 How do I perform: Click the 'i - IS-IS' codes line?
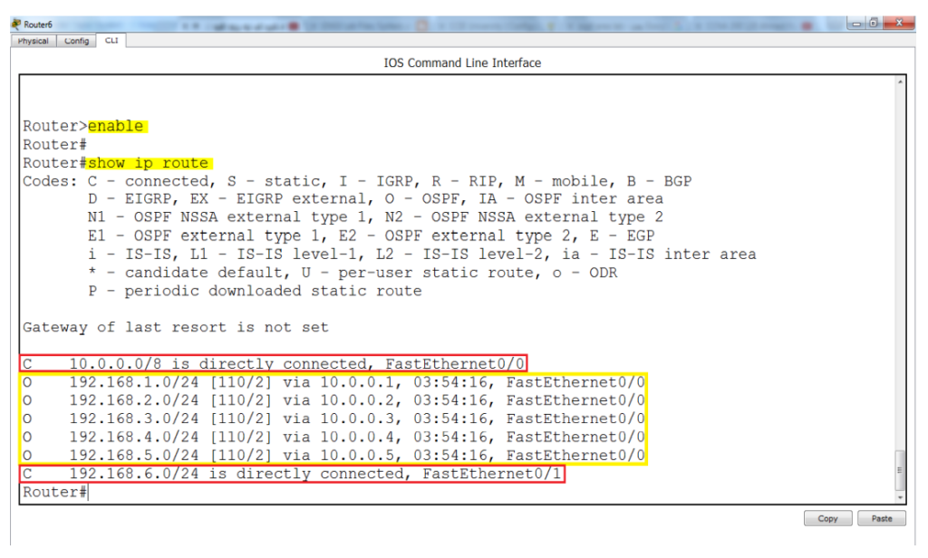[x=422, y=255]
